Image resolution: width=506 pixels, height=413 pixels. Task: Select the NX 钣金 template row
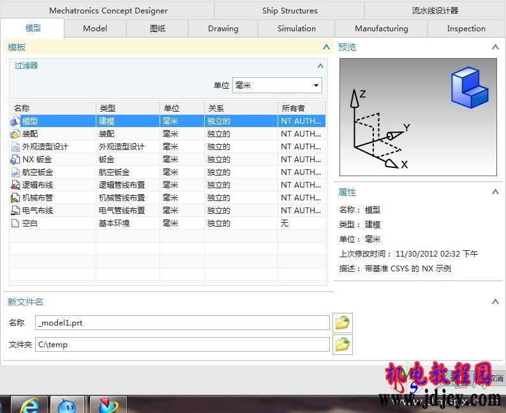(167, 160)
